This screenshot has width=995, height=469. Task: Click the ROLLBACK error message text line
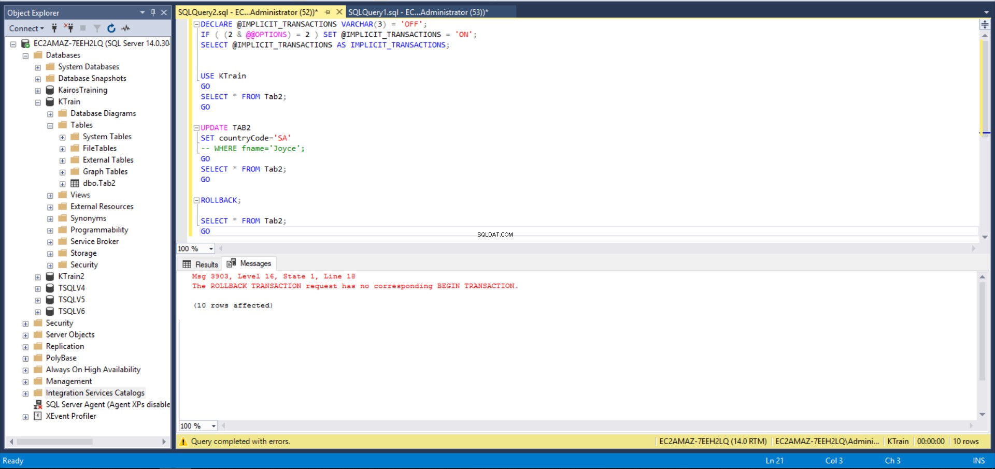pyautogui.click(x=355, y=286)
